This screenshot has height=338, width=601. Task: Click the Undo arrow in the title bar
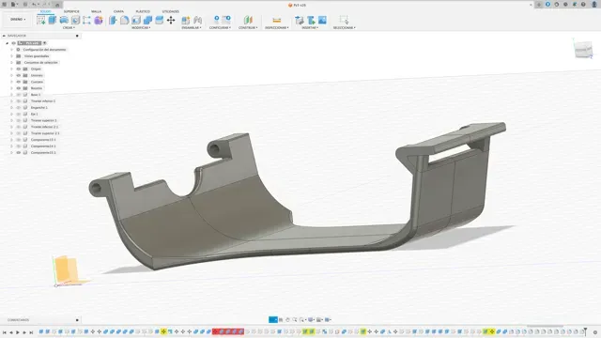click(x=34, y=5)
